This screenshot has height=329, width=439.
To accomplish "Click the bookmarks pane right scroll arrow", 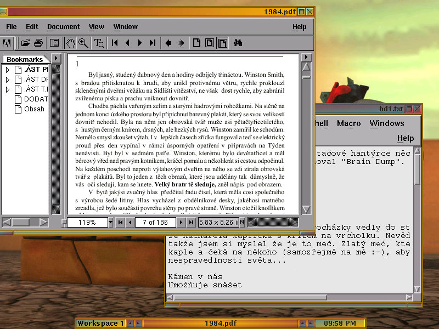I will pos(43,223).
